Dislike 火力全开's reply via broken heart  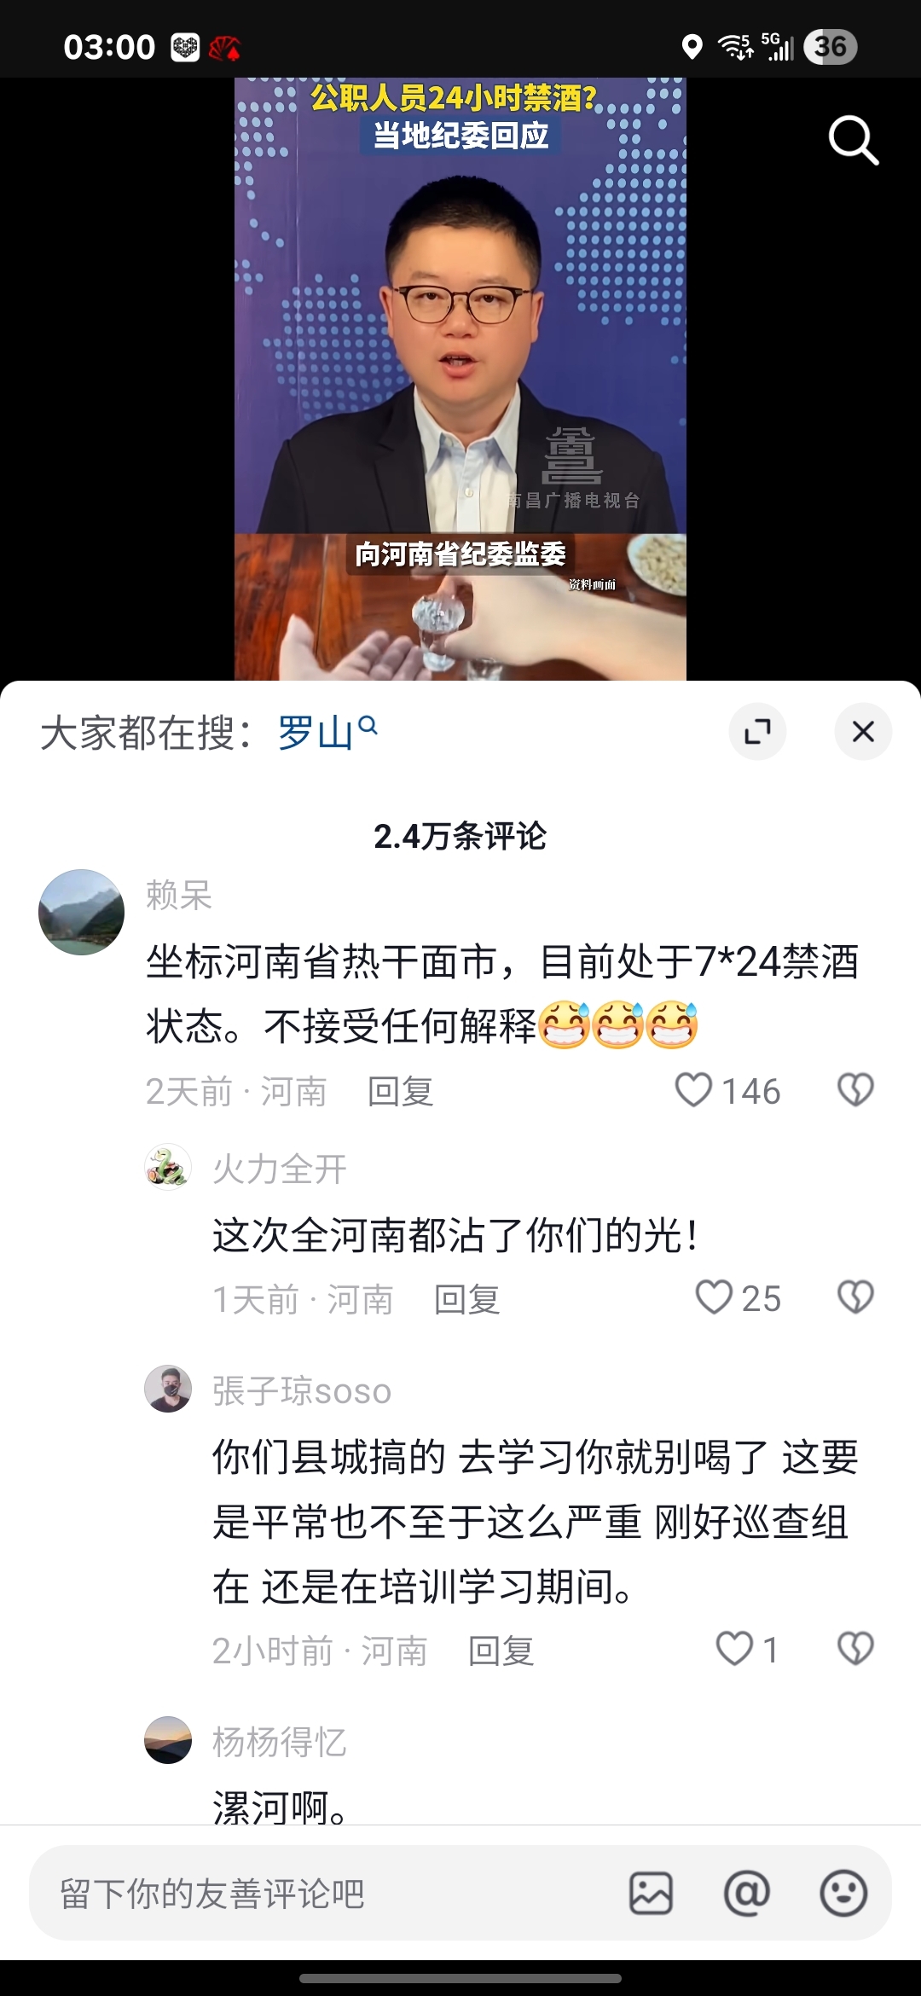coord(855,1297)
